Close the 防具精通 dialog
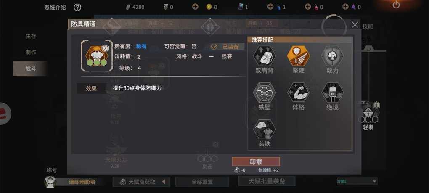The image size is (429, 193). point(355,25)
